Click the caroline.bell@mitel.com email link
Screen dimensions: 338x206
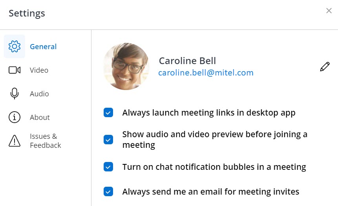tap(206, 73)
